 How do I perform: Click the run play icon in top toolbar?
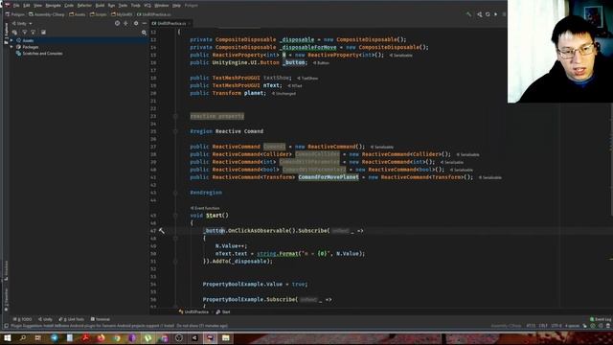coord(496,14)
